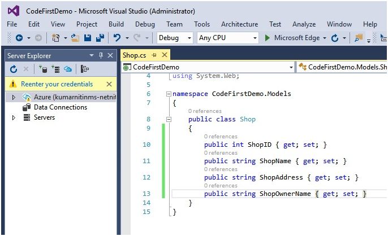Open the Analyze menu
This screenshot has height=236, width=388.
point(304,24)
